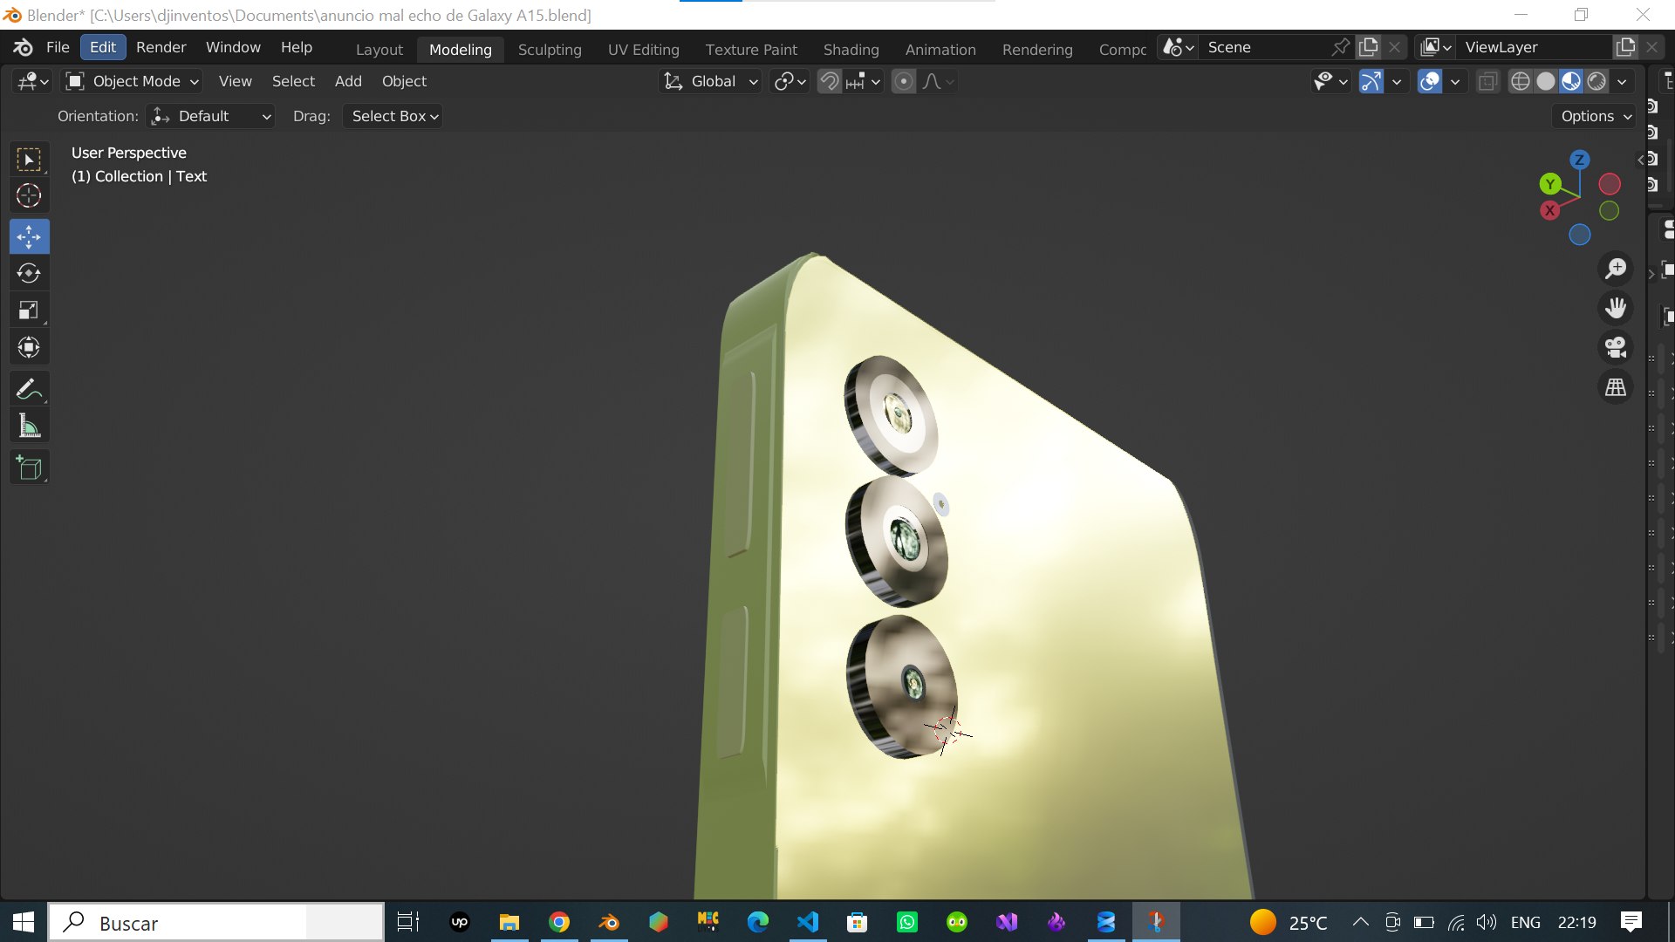Select the Select Box tool
Viewport: 1675px width, 942px height.
[29, 160]
